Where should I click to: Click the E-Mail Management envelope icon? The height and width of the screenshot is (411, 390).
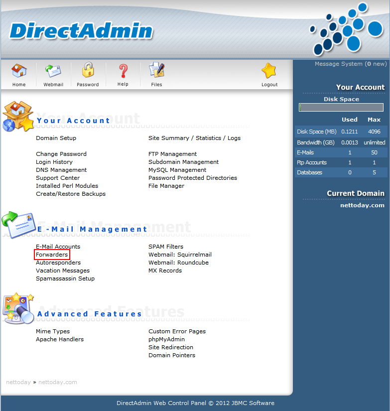(18, 225)
